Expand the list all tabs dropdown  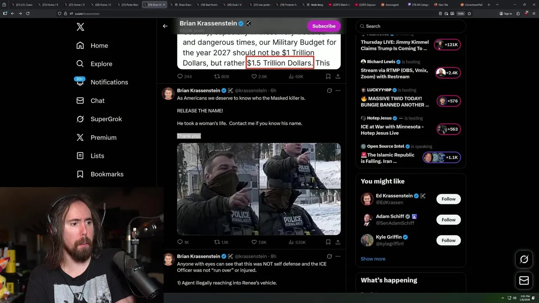pyautogui.click(x=498, y=5)
